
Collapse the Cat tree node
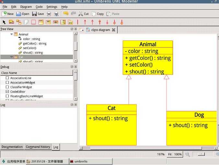coord(12,57)
